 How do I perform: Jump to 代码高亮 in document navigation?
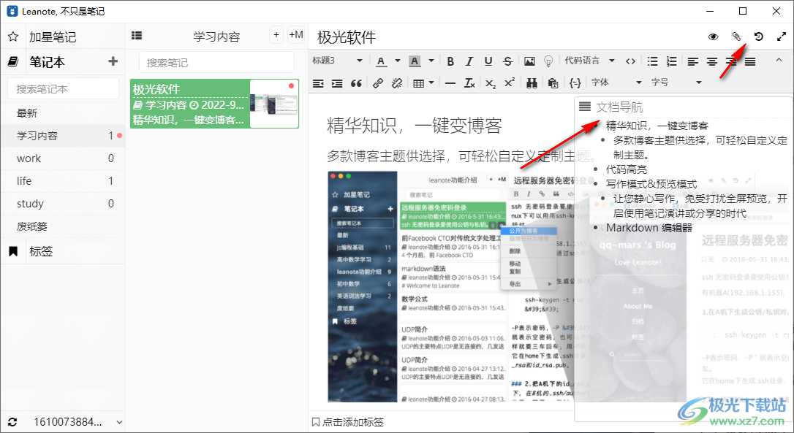627,169
